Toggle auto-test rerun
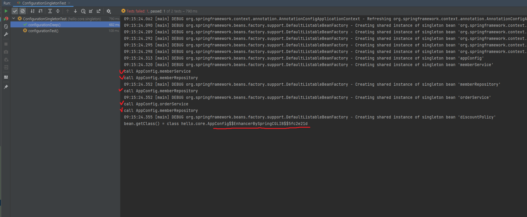Image resolution: width=527 pixels, height=217 pixels. click(6, 26)
